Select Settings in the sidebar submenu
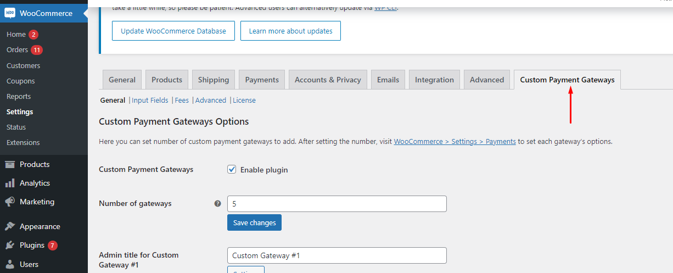 point(20,112)
